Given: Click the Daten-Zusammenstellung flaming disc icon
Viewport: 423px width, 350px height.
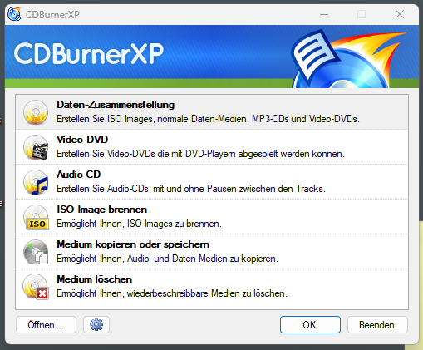Looking at the screenshot, I should [x=36, y=112].
